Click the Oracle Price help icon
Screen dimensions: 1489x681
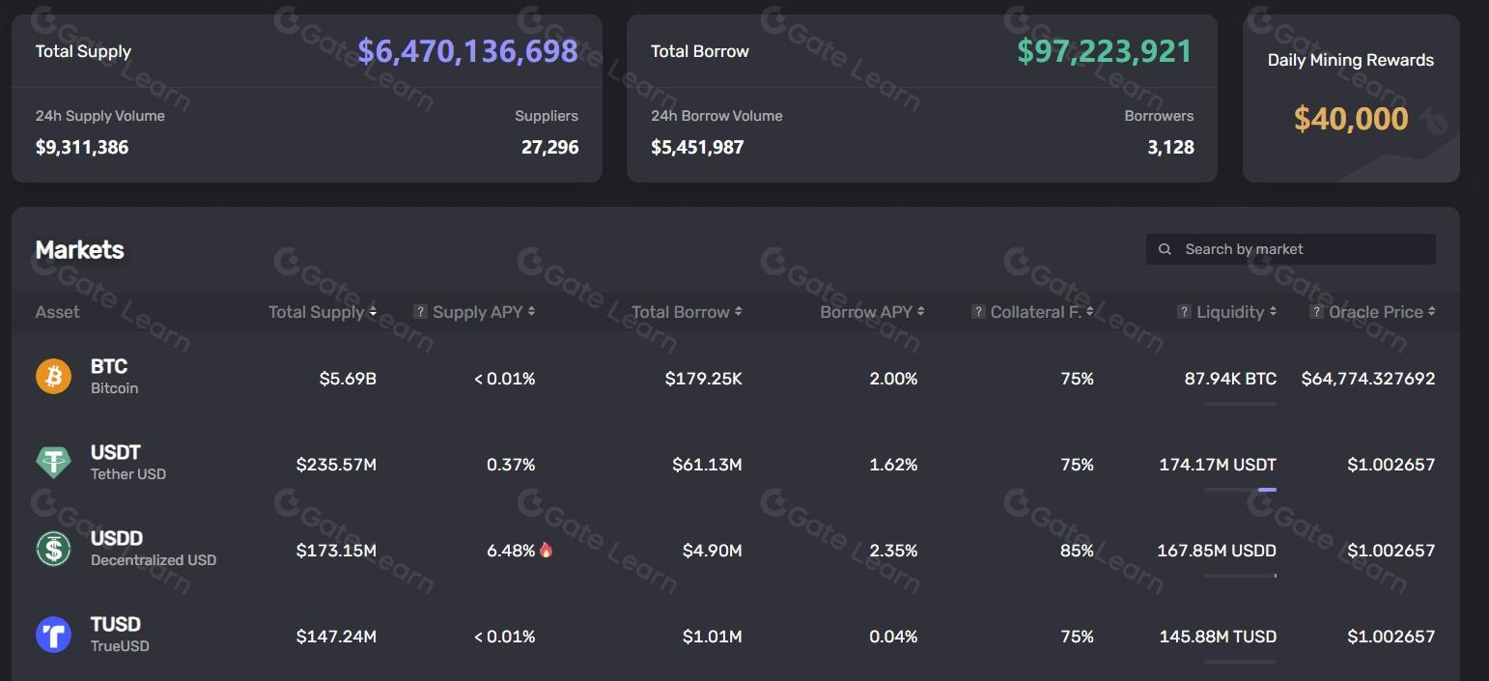1316,312
